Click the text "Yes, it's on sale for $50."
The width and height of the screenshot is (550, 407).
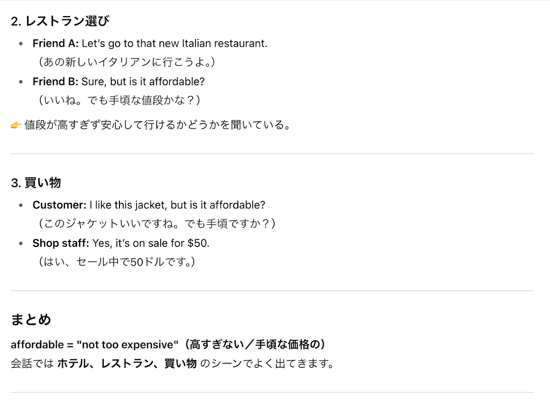pos(151,243)
